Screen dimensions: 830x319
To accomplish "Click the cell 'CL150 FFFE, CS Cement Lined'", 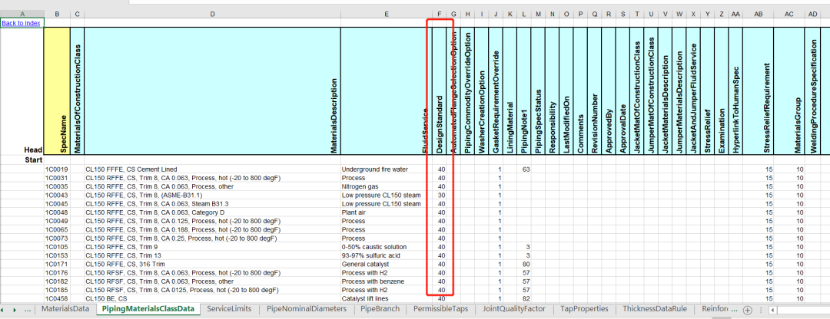I will [x=212, y=169].
